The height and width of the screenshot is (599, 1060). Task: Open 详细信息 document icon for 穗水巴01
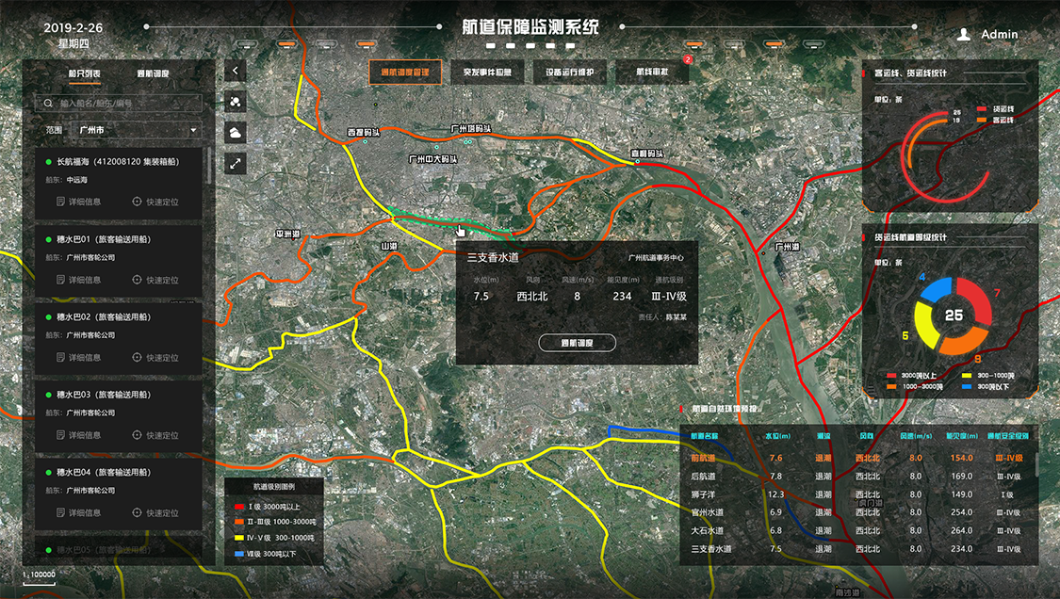click(x=61, y=280)
